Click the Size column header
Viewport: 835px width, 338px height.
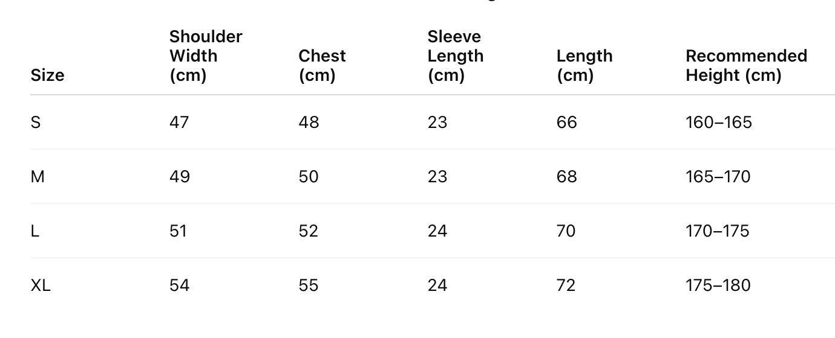(x=47, y=75)
